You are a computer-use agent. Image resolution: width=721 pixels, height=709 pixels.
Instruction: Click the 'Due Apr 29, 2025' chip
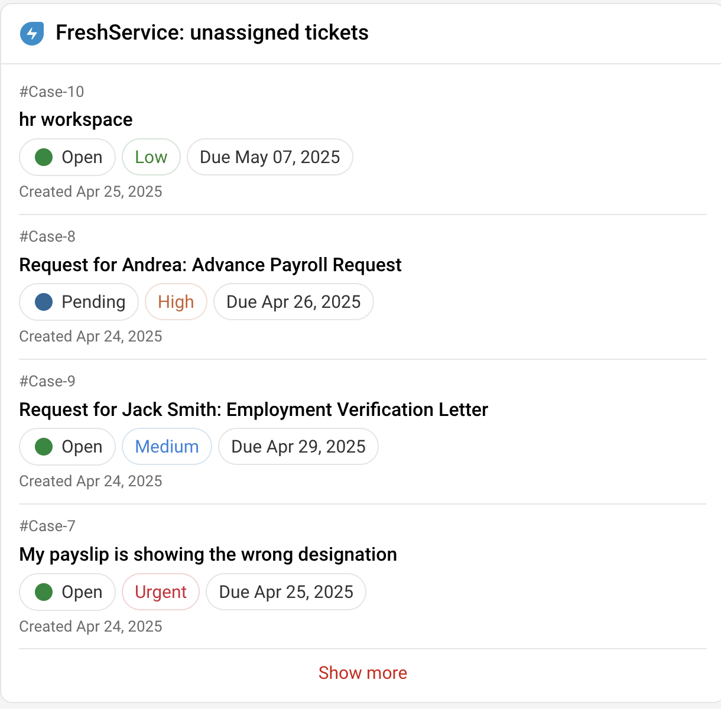pos(298,447)
